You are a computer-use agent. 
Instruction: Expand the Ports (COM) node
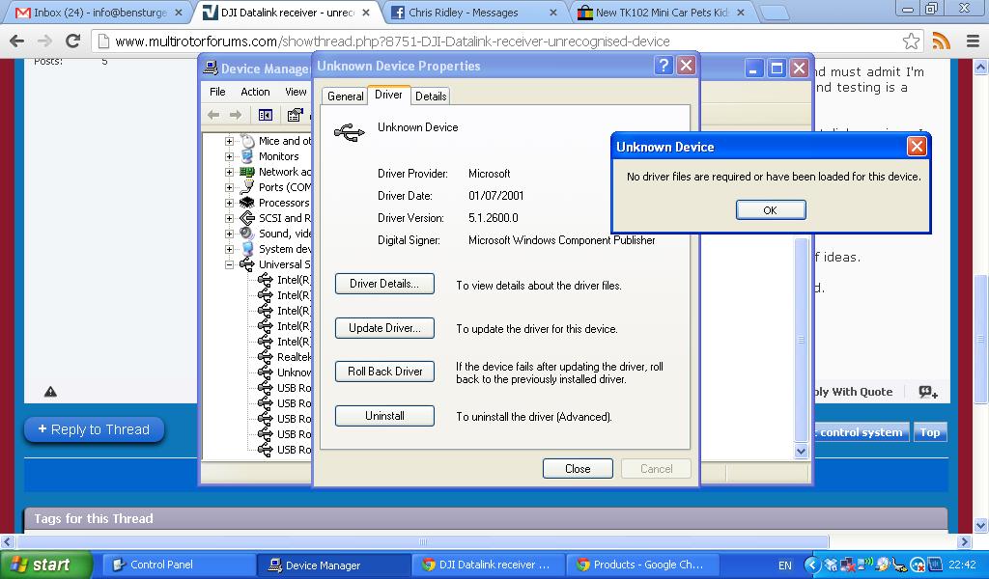(230, 187)
